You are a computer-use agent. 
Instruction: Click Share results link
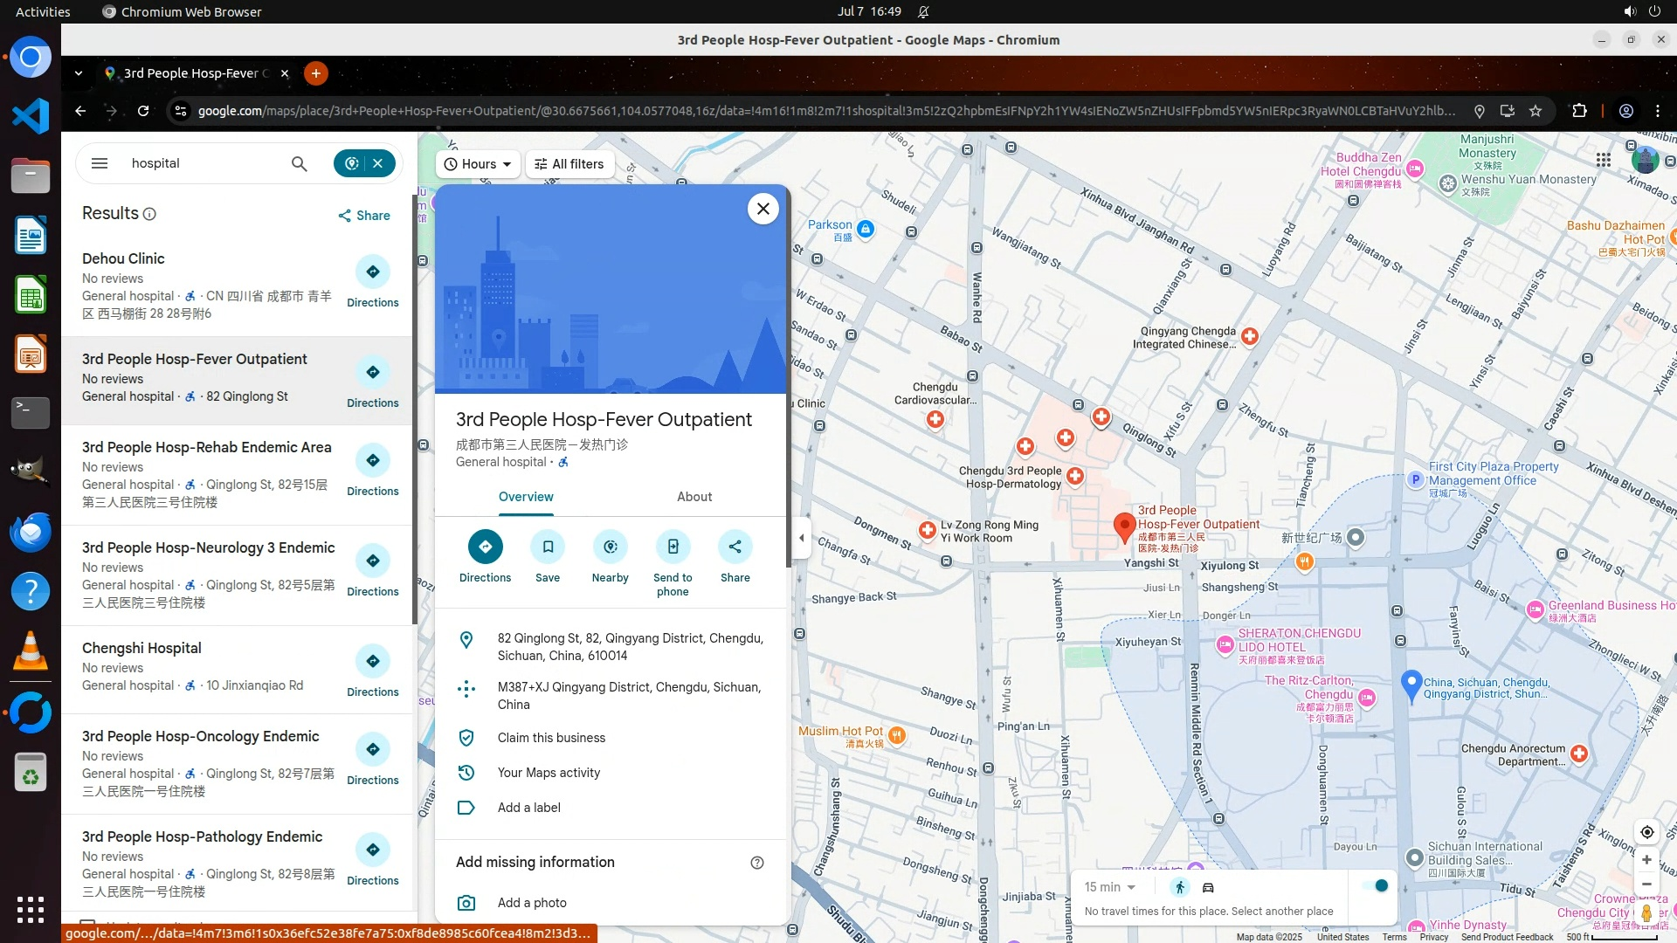click(x=364, y=216)
